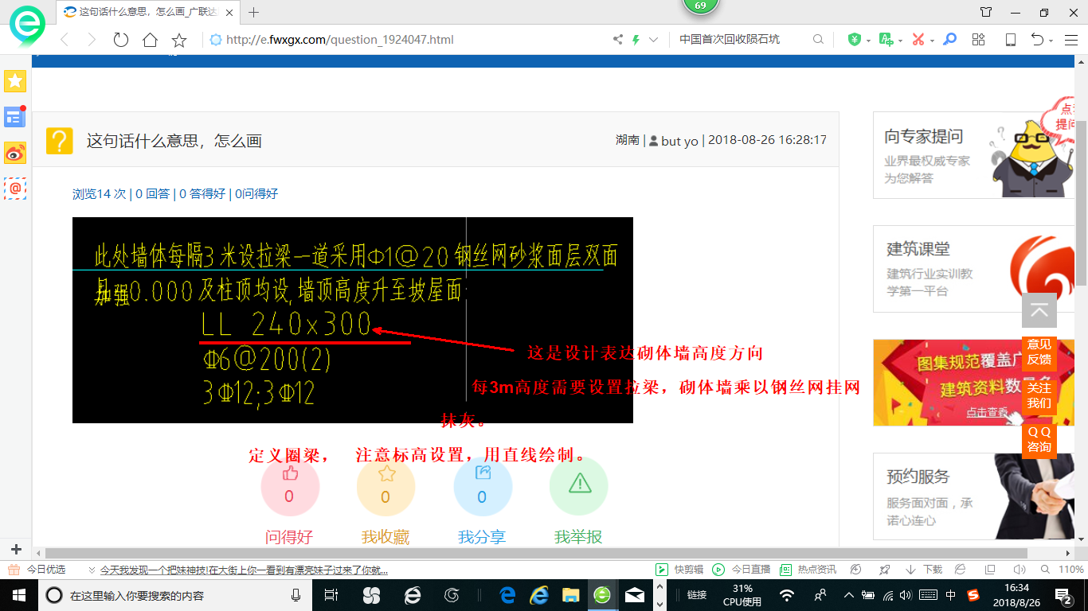Click the magnifier search icon
Screen dimensions: 1088x611
click(x=818, y=39)
